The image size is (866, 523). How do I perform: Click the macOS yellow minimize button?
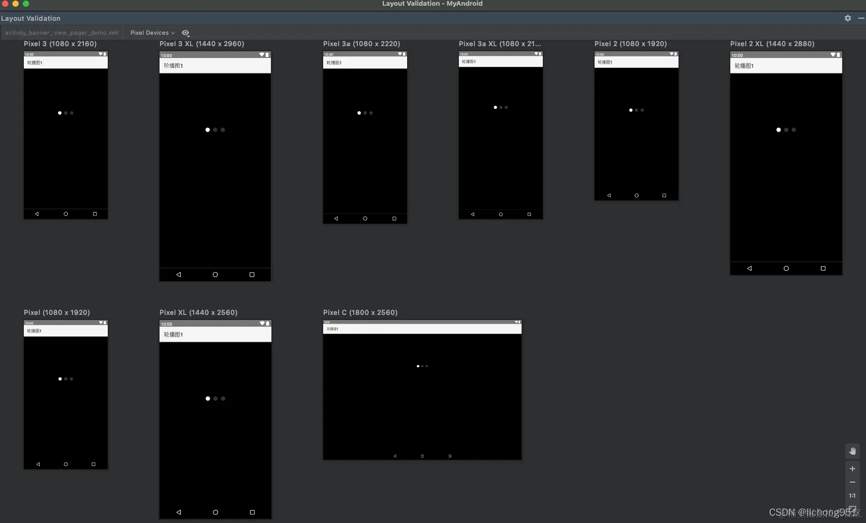point(16,4)
